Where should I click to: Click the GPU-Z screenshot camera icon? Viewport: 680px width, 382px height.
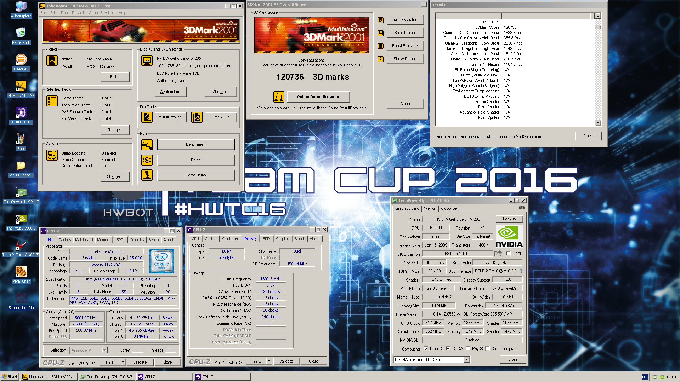pos(521,208)
